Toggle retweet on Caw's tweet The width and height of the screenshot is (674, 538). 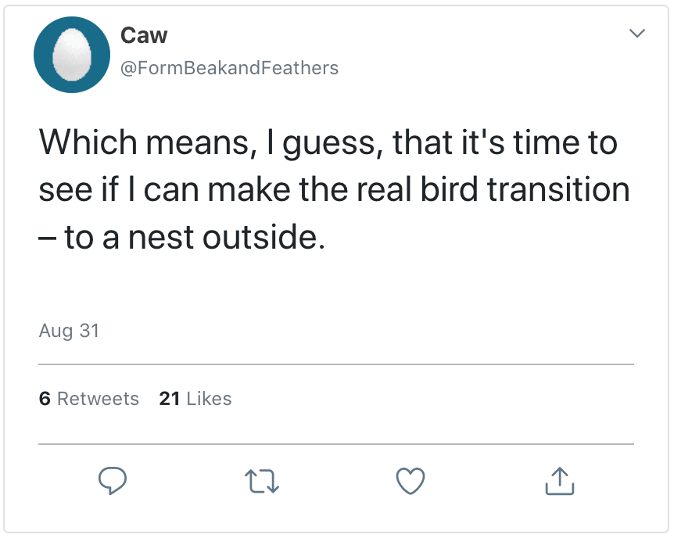tap(262, 481)
